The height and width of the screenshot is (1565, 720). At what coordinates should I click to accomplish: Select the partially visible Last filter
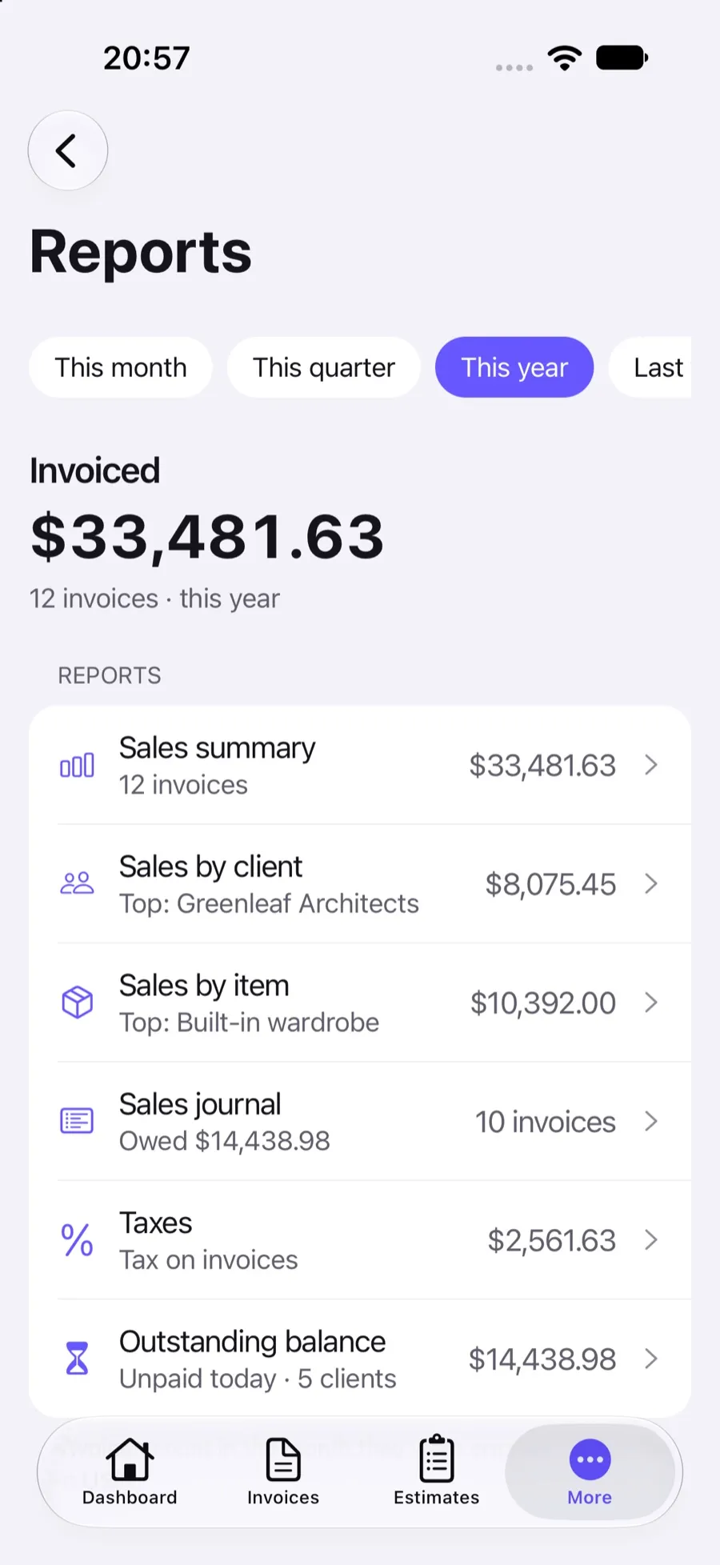point(650,367)
